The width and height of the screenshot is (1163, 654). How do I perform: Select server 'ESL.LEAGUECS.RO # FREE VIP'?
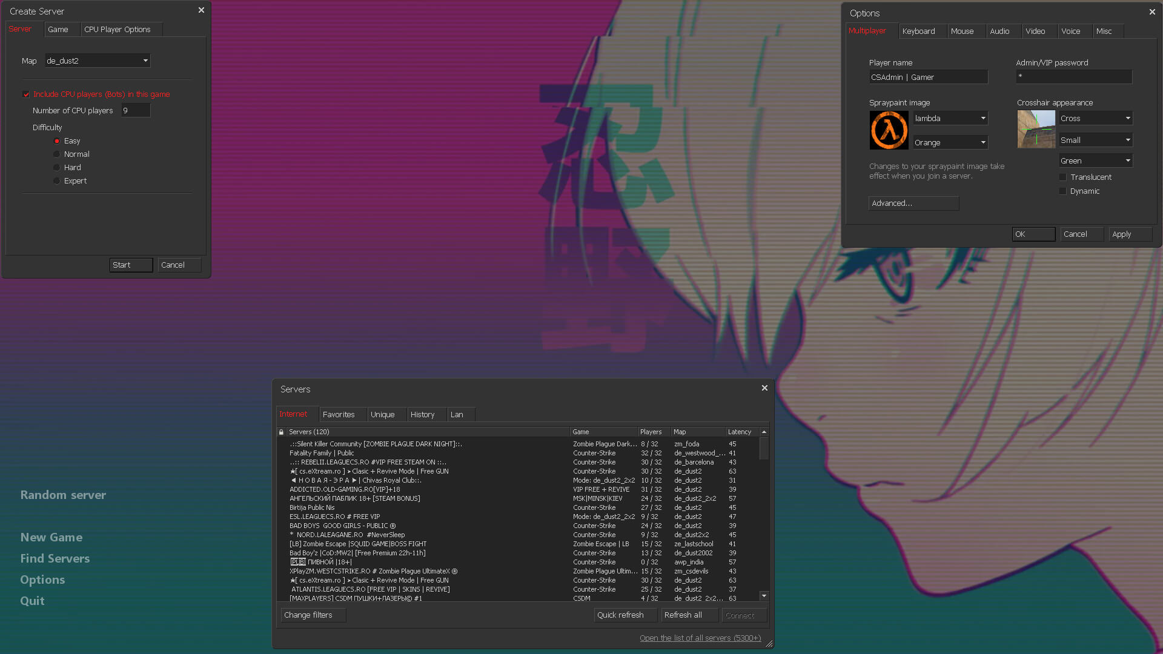(518, 517)
